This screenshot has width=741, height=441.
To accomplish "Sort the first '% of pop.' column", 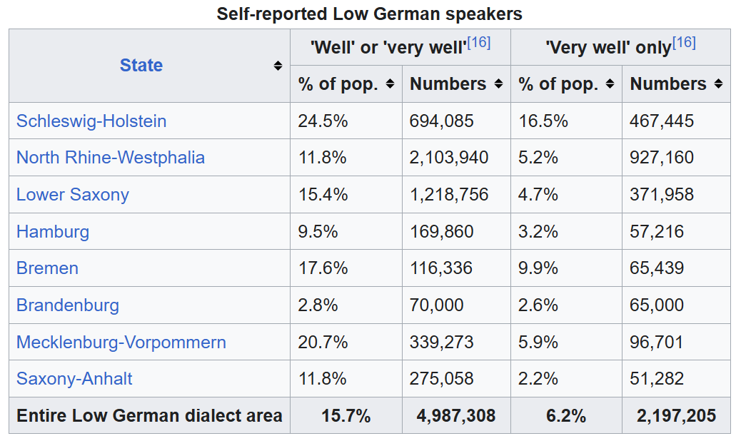I will (390, 84).
